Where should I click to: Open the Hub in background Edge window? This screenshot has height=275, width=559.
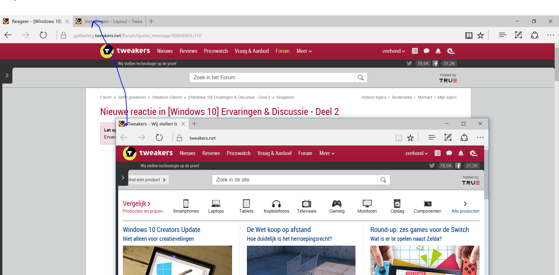tap(503, 35)
